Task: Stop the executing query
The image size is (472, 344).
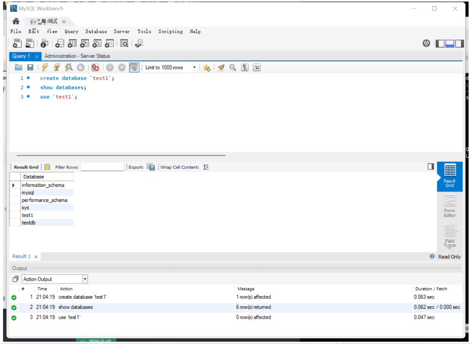Action: (81, 68)
